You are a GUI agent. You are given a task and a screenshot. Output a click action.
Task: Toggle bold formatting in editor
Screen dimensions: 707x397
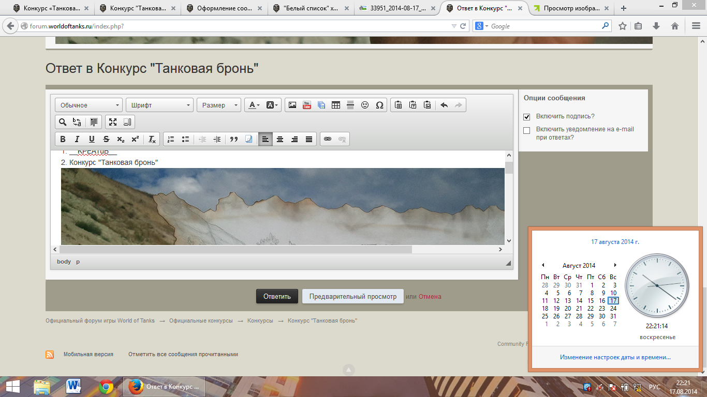pyautogui.click(x=63, y=139)
